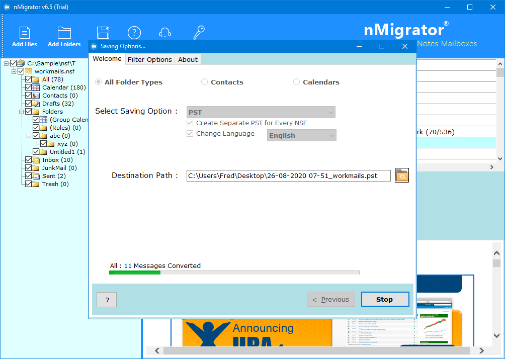This screenshot has height=359, width=505.
Task: Select the All Folder Types radio button
Action: coord(98,82)
